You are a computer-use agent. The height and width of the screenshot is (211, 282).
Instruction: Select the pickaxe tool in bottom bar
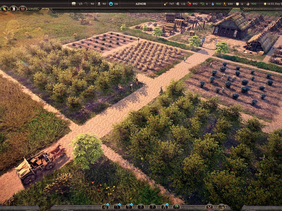(x=221, y=207)
